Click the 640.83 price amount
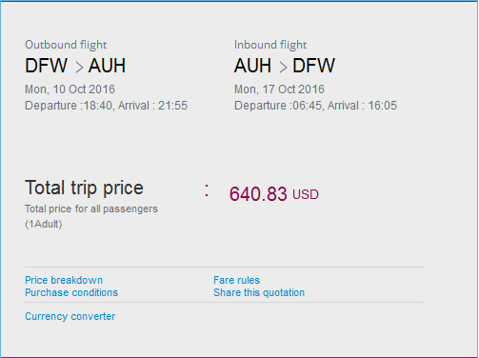This screenshot has height=358, width=479. [258, 194]
